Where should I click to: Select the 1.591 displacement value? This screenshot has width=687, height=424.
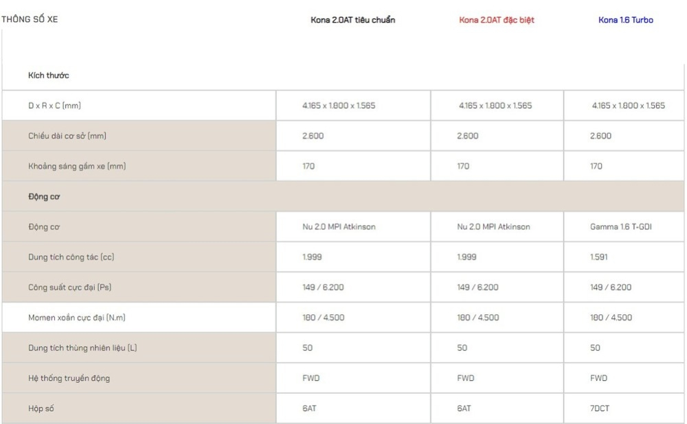[598, 257]
